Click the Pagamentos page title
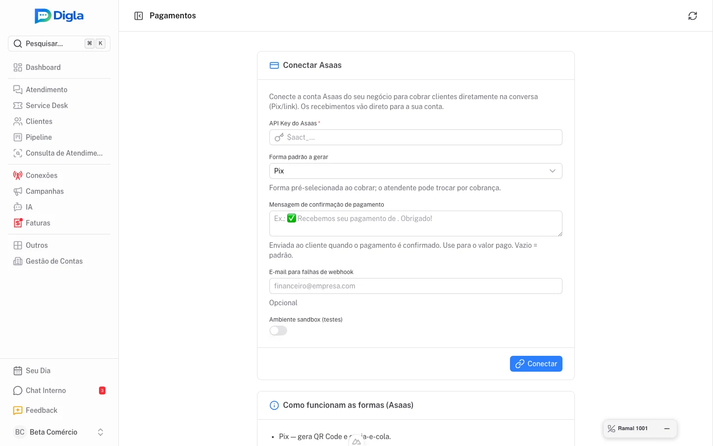 [173, 16]
